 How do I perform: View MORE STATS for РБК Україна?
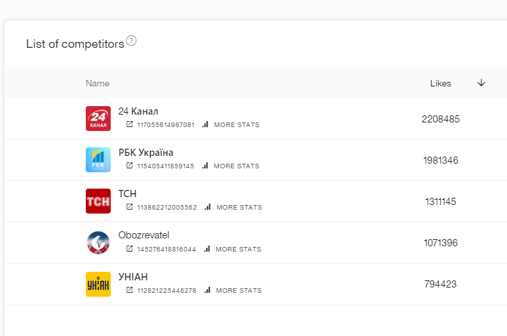(x=236, y=166)
